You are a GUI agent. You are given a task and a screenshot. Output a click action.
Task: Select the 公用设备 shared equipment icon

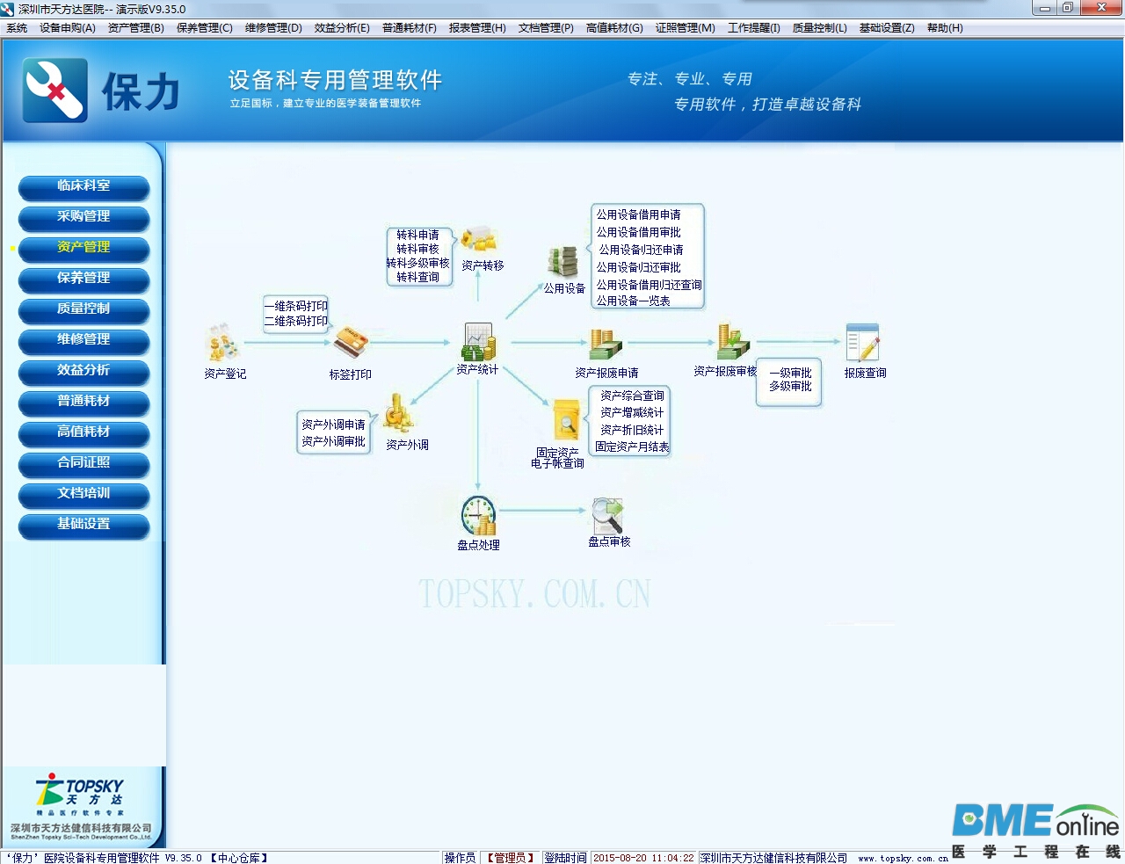tap(562, 260)
